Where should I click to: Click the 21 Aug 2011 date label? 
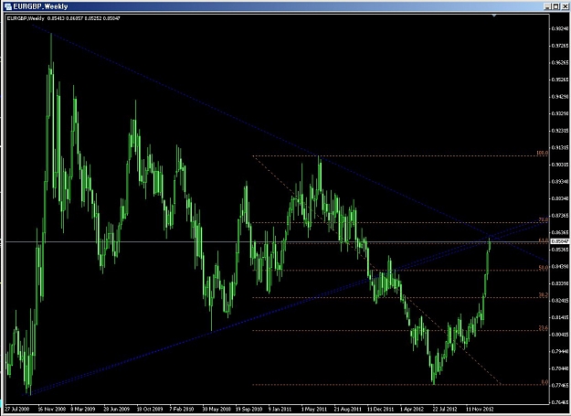coord(348,409)
